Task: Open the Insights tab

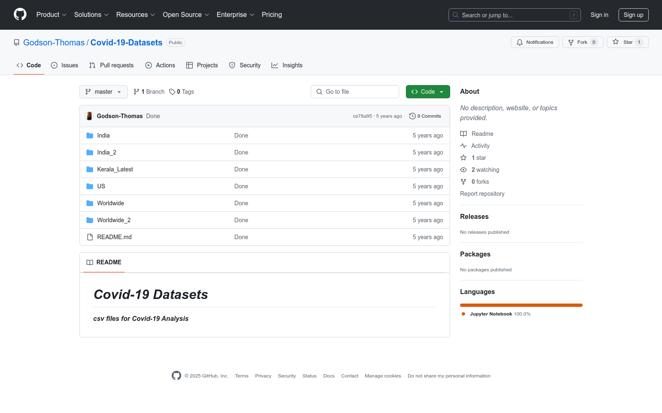Action: [287, 65]
